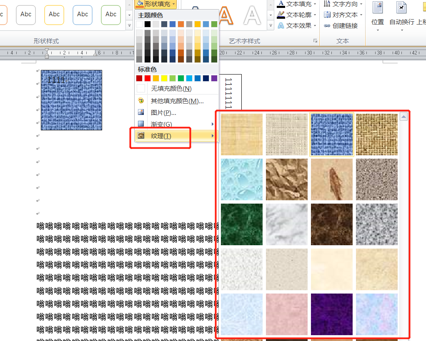Click the 文本填充 (Text Fill) icon
426x341 pixels.
[x=281, y=4]
